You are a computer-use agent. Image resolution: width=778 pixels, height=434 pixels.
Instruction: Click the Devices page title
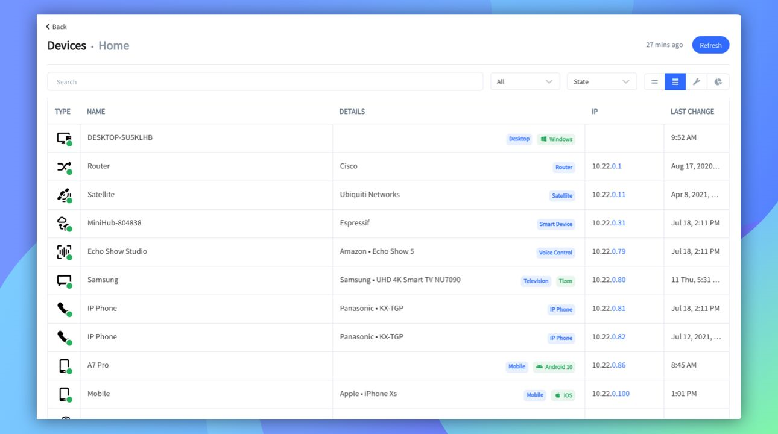pos(66,45)
